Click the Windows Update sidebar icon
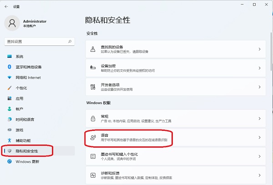273x185 pixels. click(9, 161)
